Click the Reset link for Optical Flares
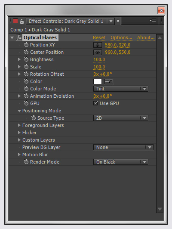 point(99,38)
